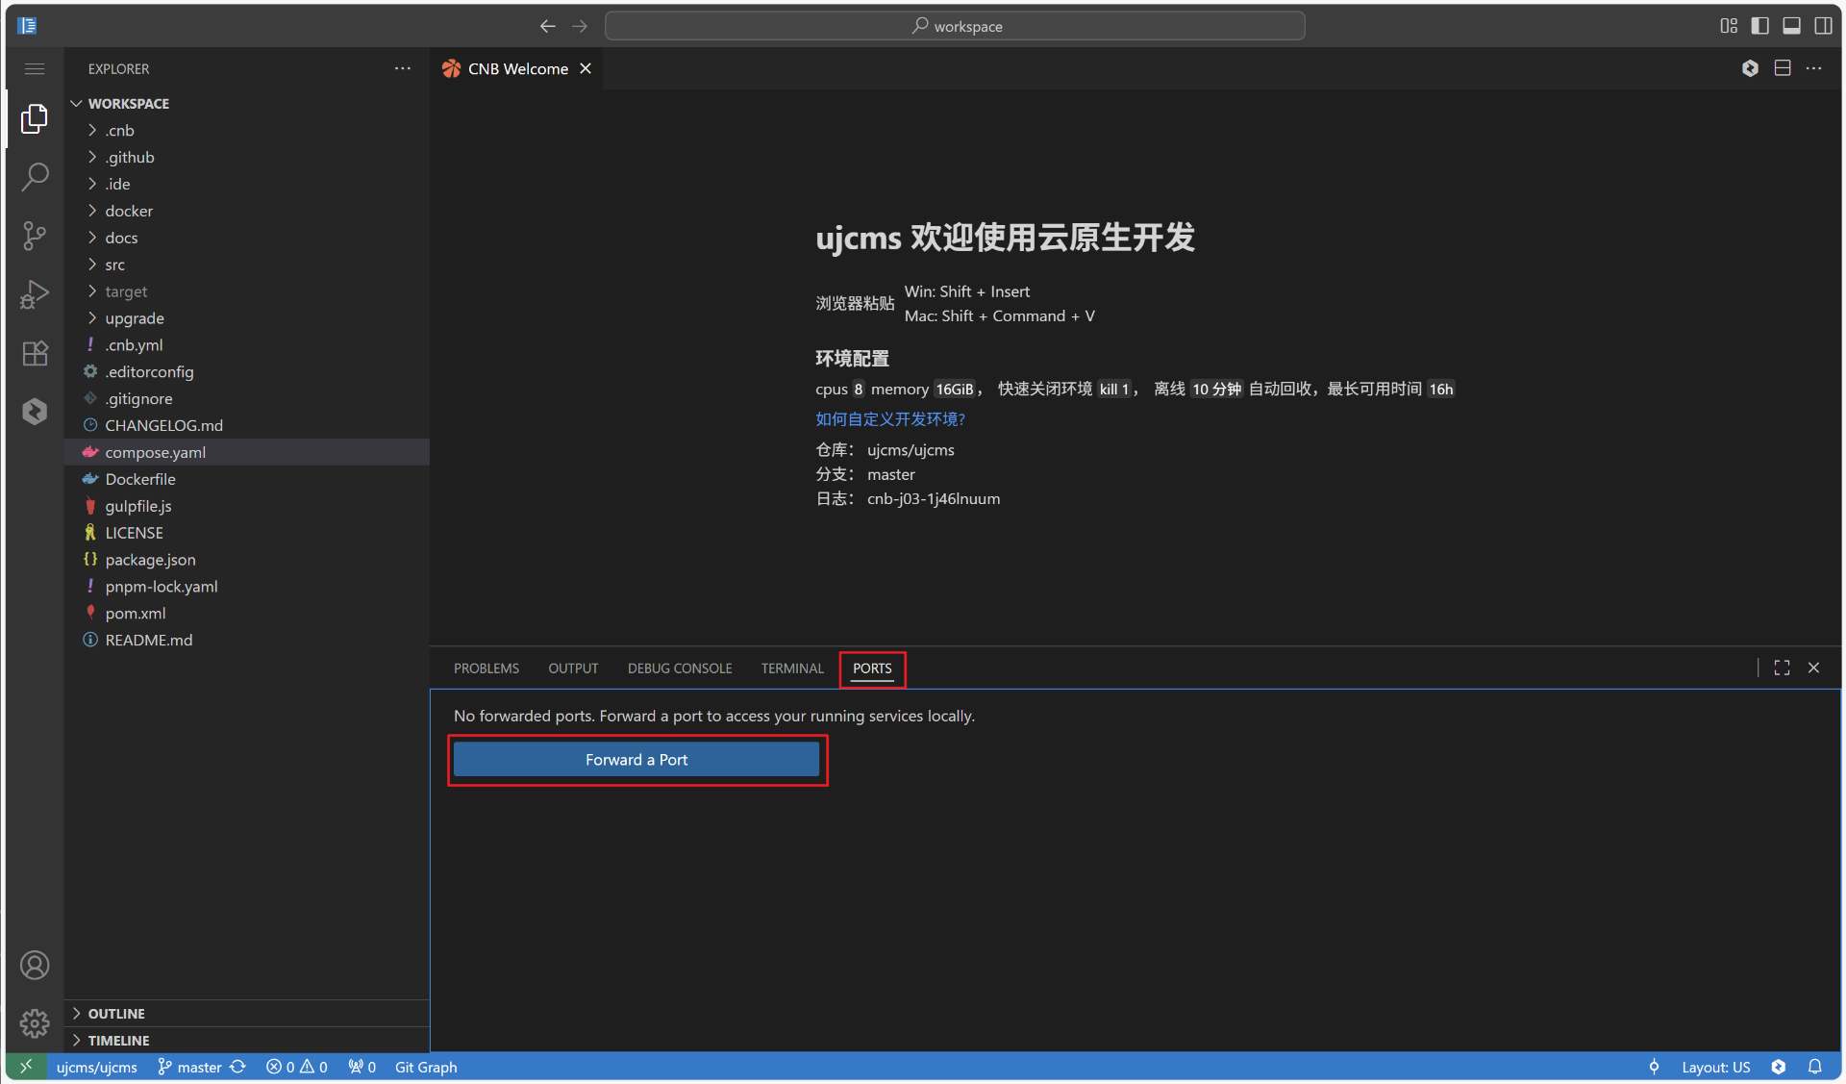Click the Customize Layout icon

(1729, 26)
